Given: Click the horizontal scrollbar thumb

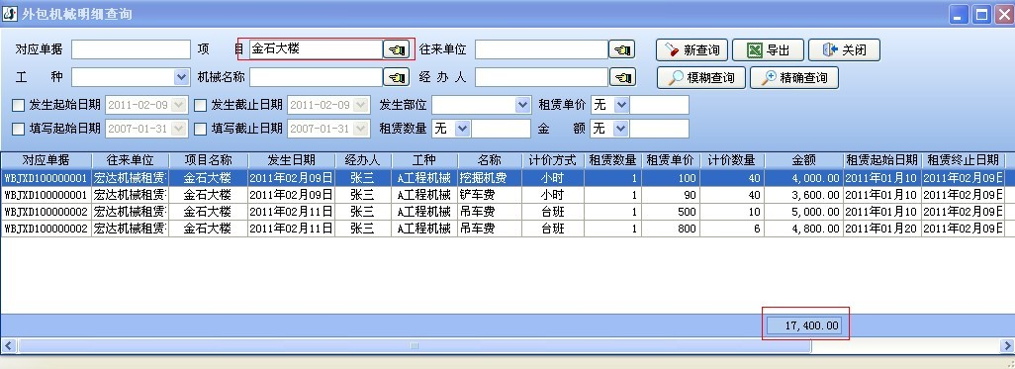Looking at the screenshot, I should 415,346.
